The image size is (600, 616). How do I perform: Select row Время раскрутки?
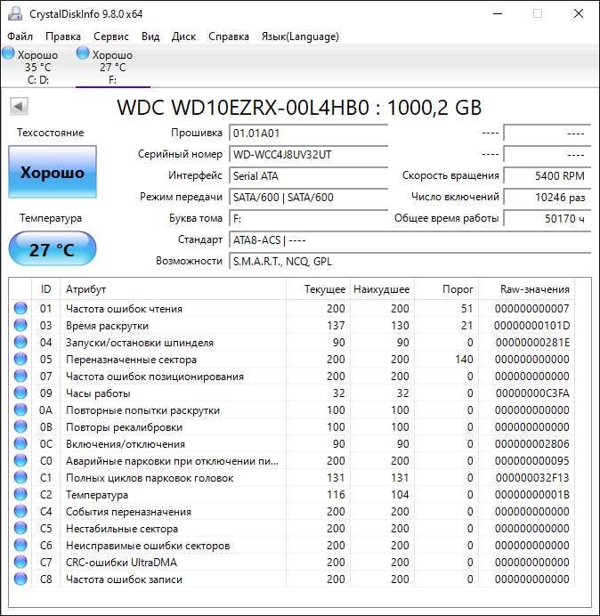pyautogui.click(x=292, y=325)
